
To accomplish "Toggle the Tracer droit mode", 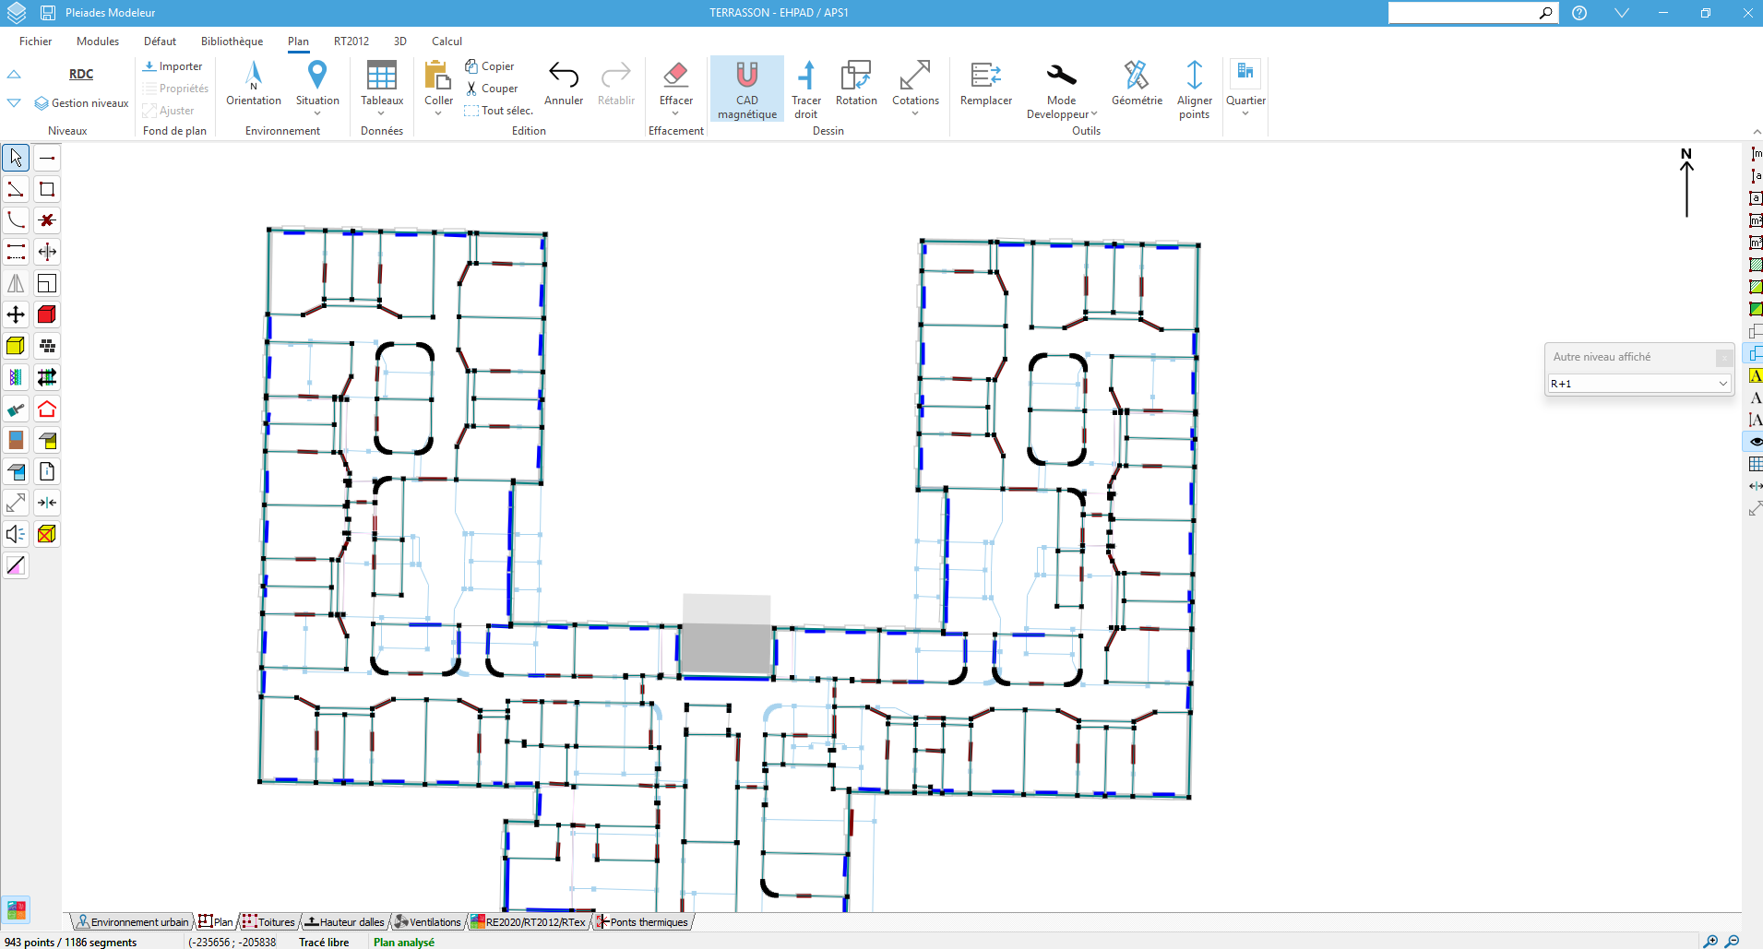I will pos(806,76).
